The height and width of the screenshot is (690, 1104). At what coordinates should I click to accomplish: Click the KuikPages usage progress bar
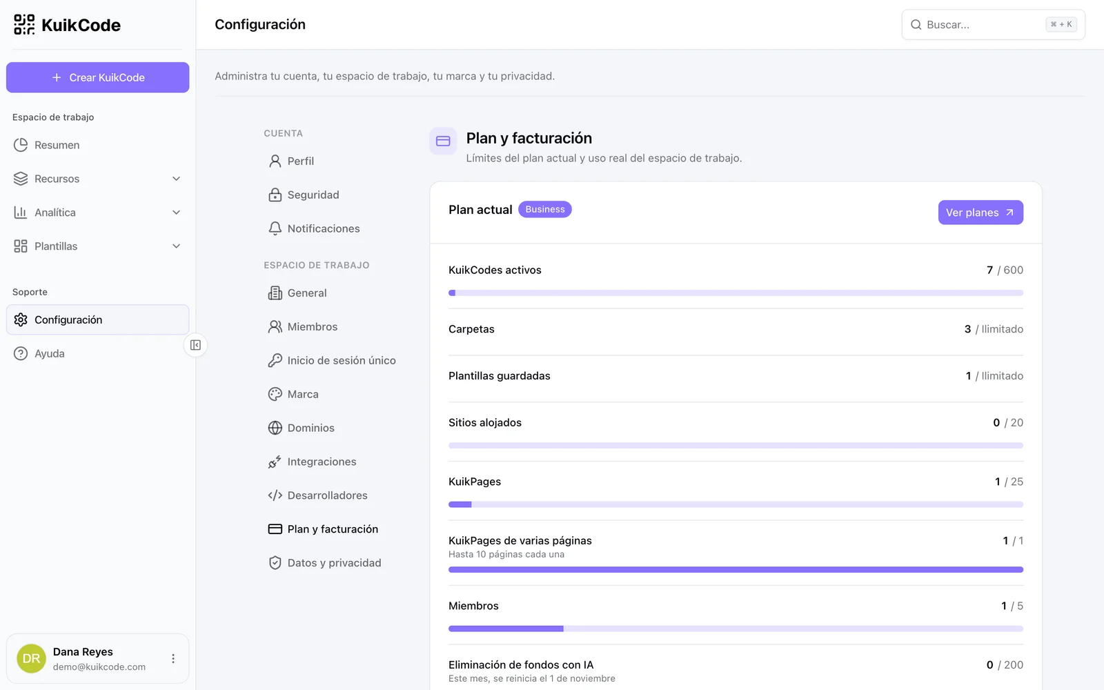[x=736, y=504]
